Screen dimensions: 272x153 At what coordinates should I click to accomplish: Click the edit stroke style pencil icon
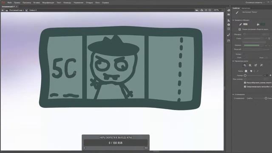coord(266,38)
